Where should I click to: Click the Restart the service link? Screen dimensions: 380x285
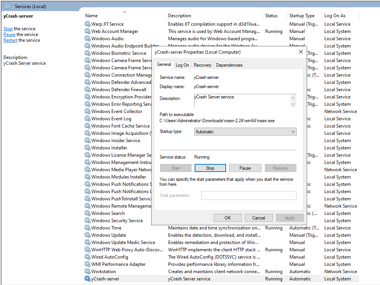click(10, 40)
